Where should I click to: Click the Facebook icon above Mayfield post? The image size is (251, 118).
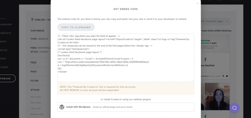coord(205,59)
